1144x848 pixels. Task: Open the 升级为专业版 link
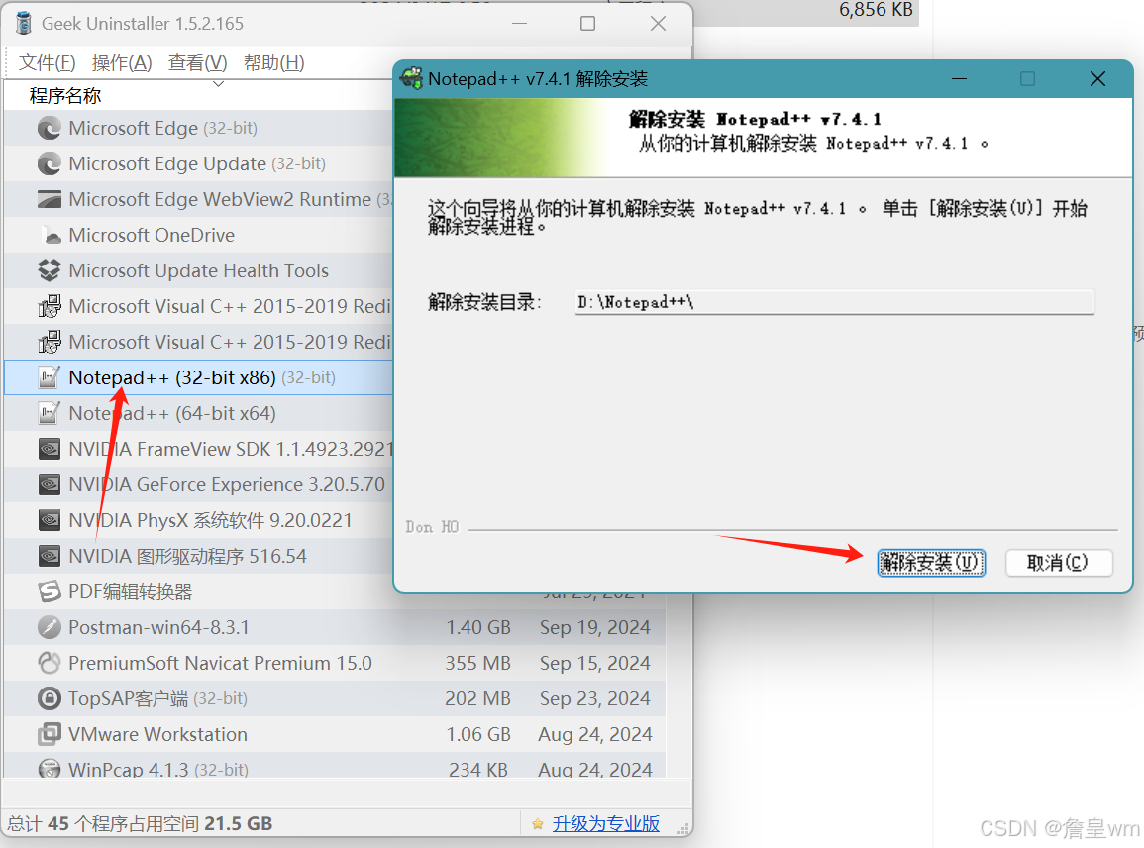605,824
